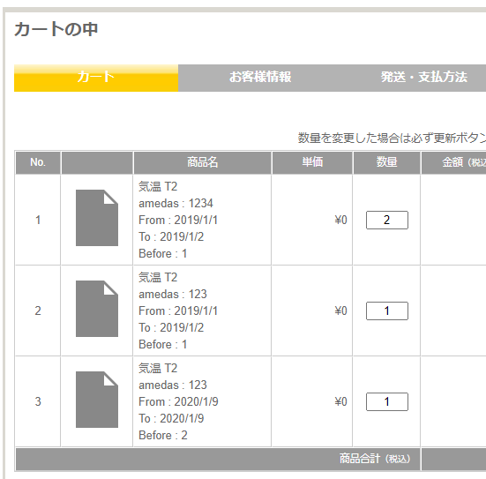Click the document icon in row 1
The height and width of the screenshot is (479, 486).
[x=97, y=218]
